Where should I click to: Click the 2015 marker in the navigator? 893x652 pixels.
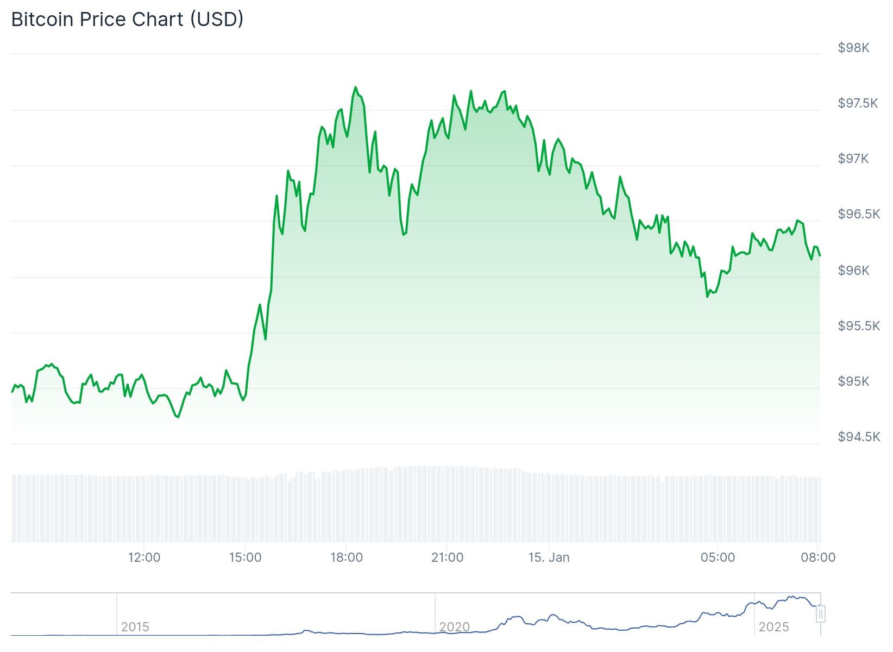(x=135, y=627)
